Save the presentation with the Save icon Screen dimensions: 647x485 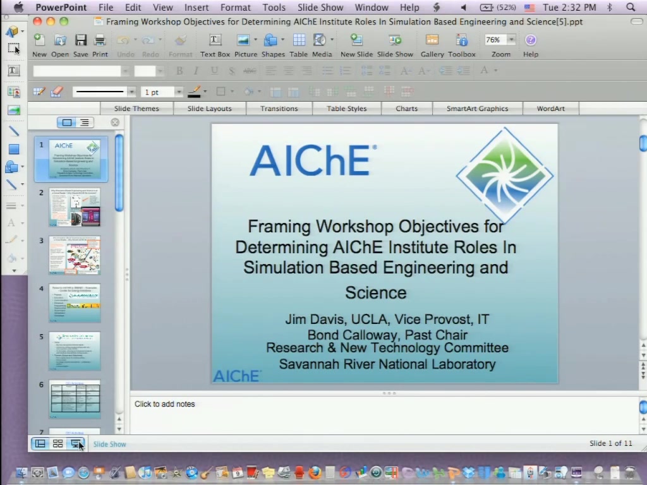click(80, 40)
